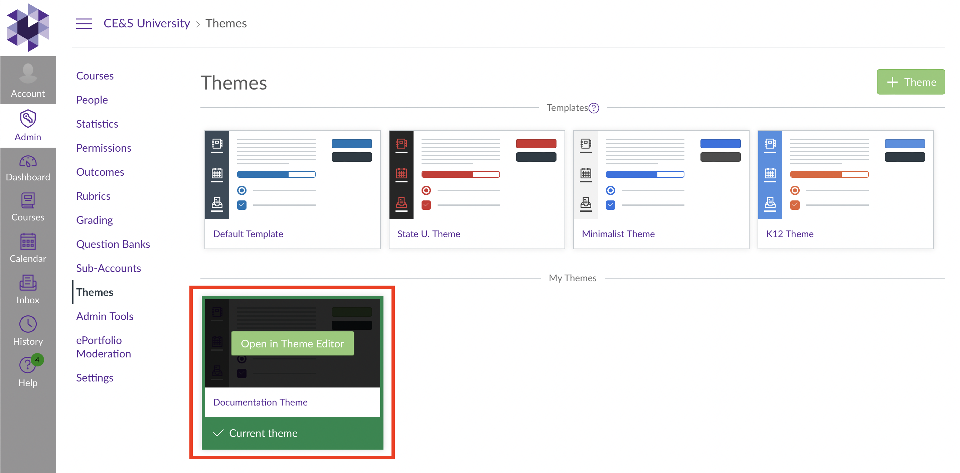Click the green + Theme button
Image resolution: width=960 pixels, height=473 pixels.
[x=911, y=82]
